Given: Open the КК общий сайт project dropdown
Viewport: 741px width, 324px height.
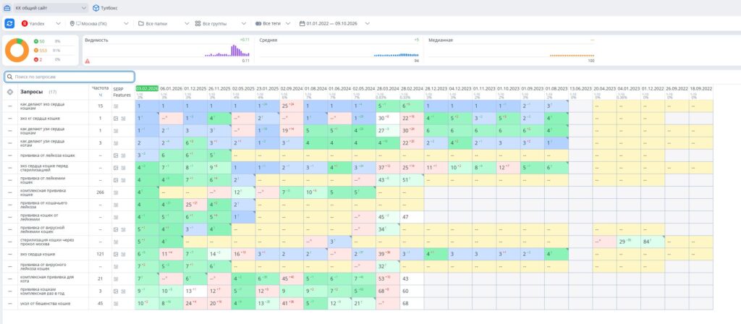Looking at the screenshot, I should pos(50,8).
